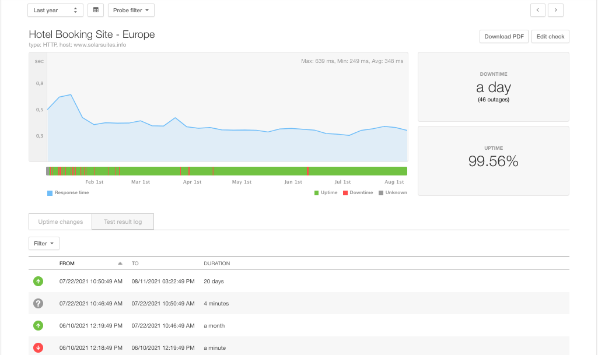Screen dimensions: 598x355
Task: Open the 'Last year' time range selector
Action: [x=55, y=10]
